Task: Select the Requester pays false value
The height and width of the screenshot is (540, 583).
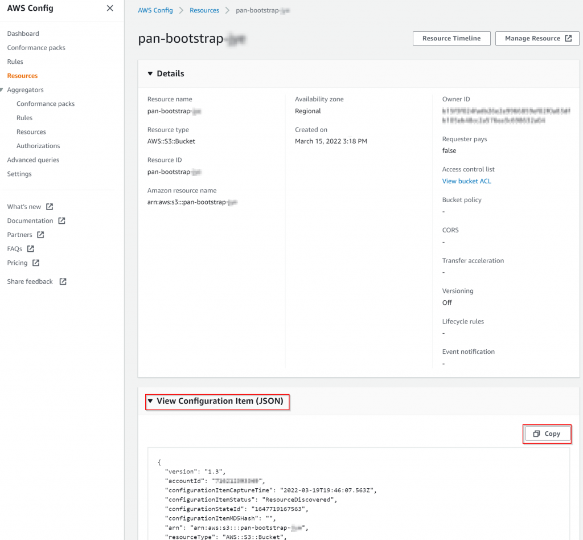Action: click(449, 150)
